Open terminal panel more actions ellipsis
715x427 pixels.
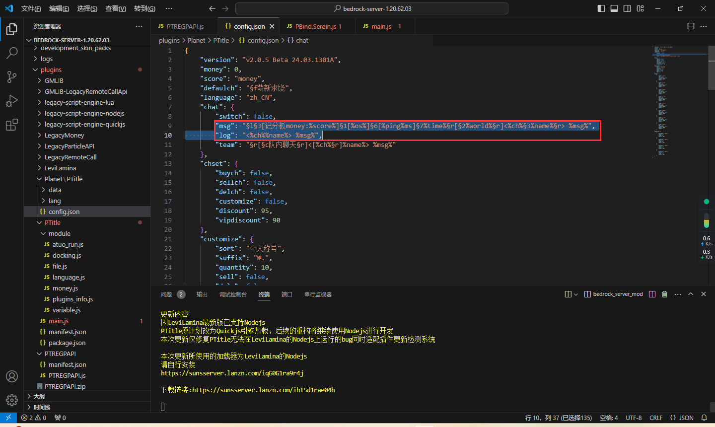678,294
